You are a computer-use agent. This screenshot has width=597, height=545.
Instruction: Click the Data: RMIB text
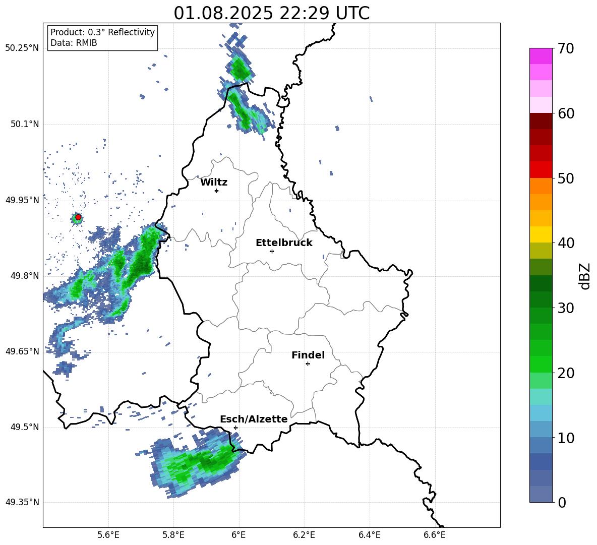(x=74, y=43)
